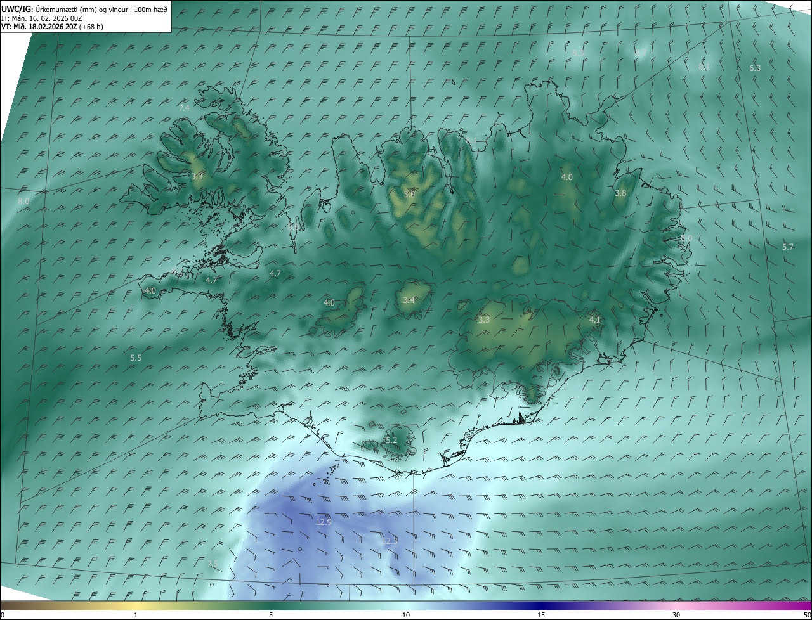Click the valid time line 'VT: Mið. 18.02.2026 20Z (+68 h)'

click(52, 27)
